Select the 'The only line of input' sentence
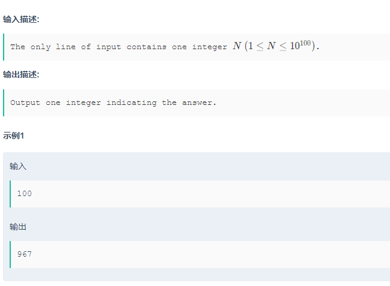Screen dimensions: 390x286 click(x=165, y=46)
